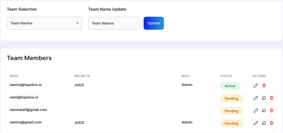Remove namira@gmail.com with trash icon
Screen dimensions: 283x133
[272, 123]
